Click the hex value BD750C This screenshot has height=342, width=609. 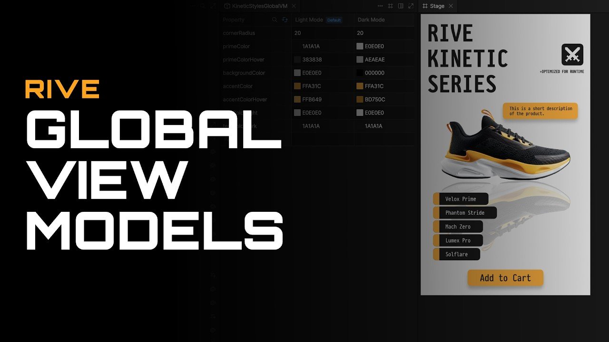(375, 100)
